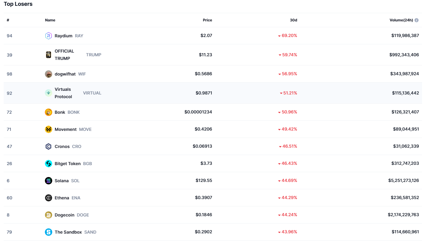
Task: Sort by Volume(24h) column header
Action: (x=401, y=20)
